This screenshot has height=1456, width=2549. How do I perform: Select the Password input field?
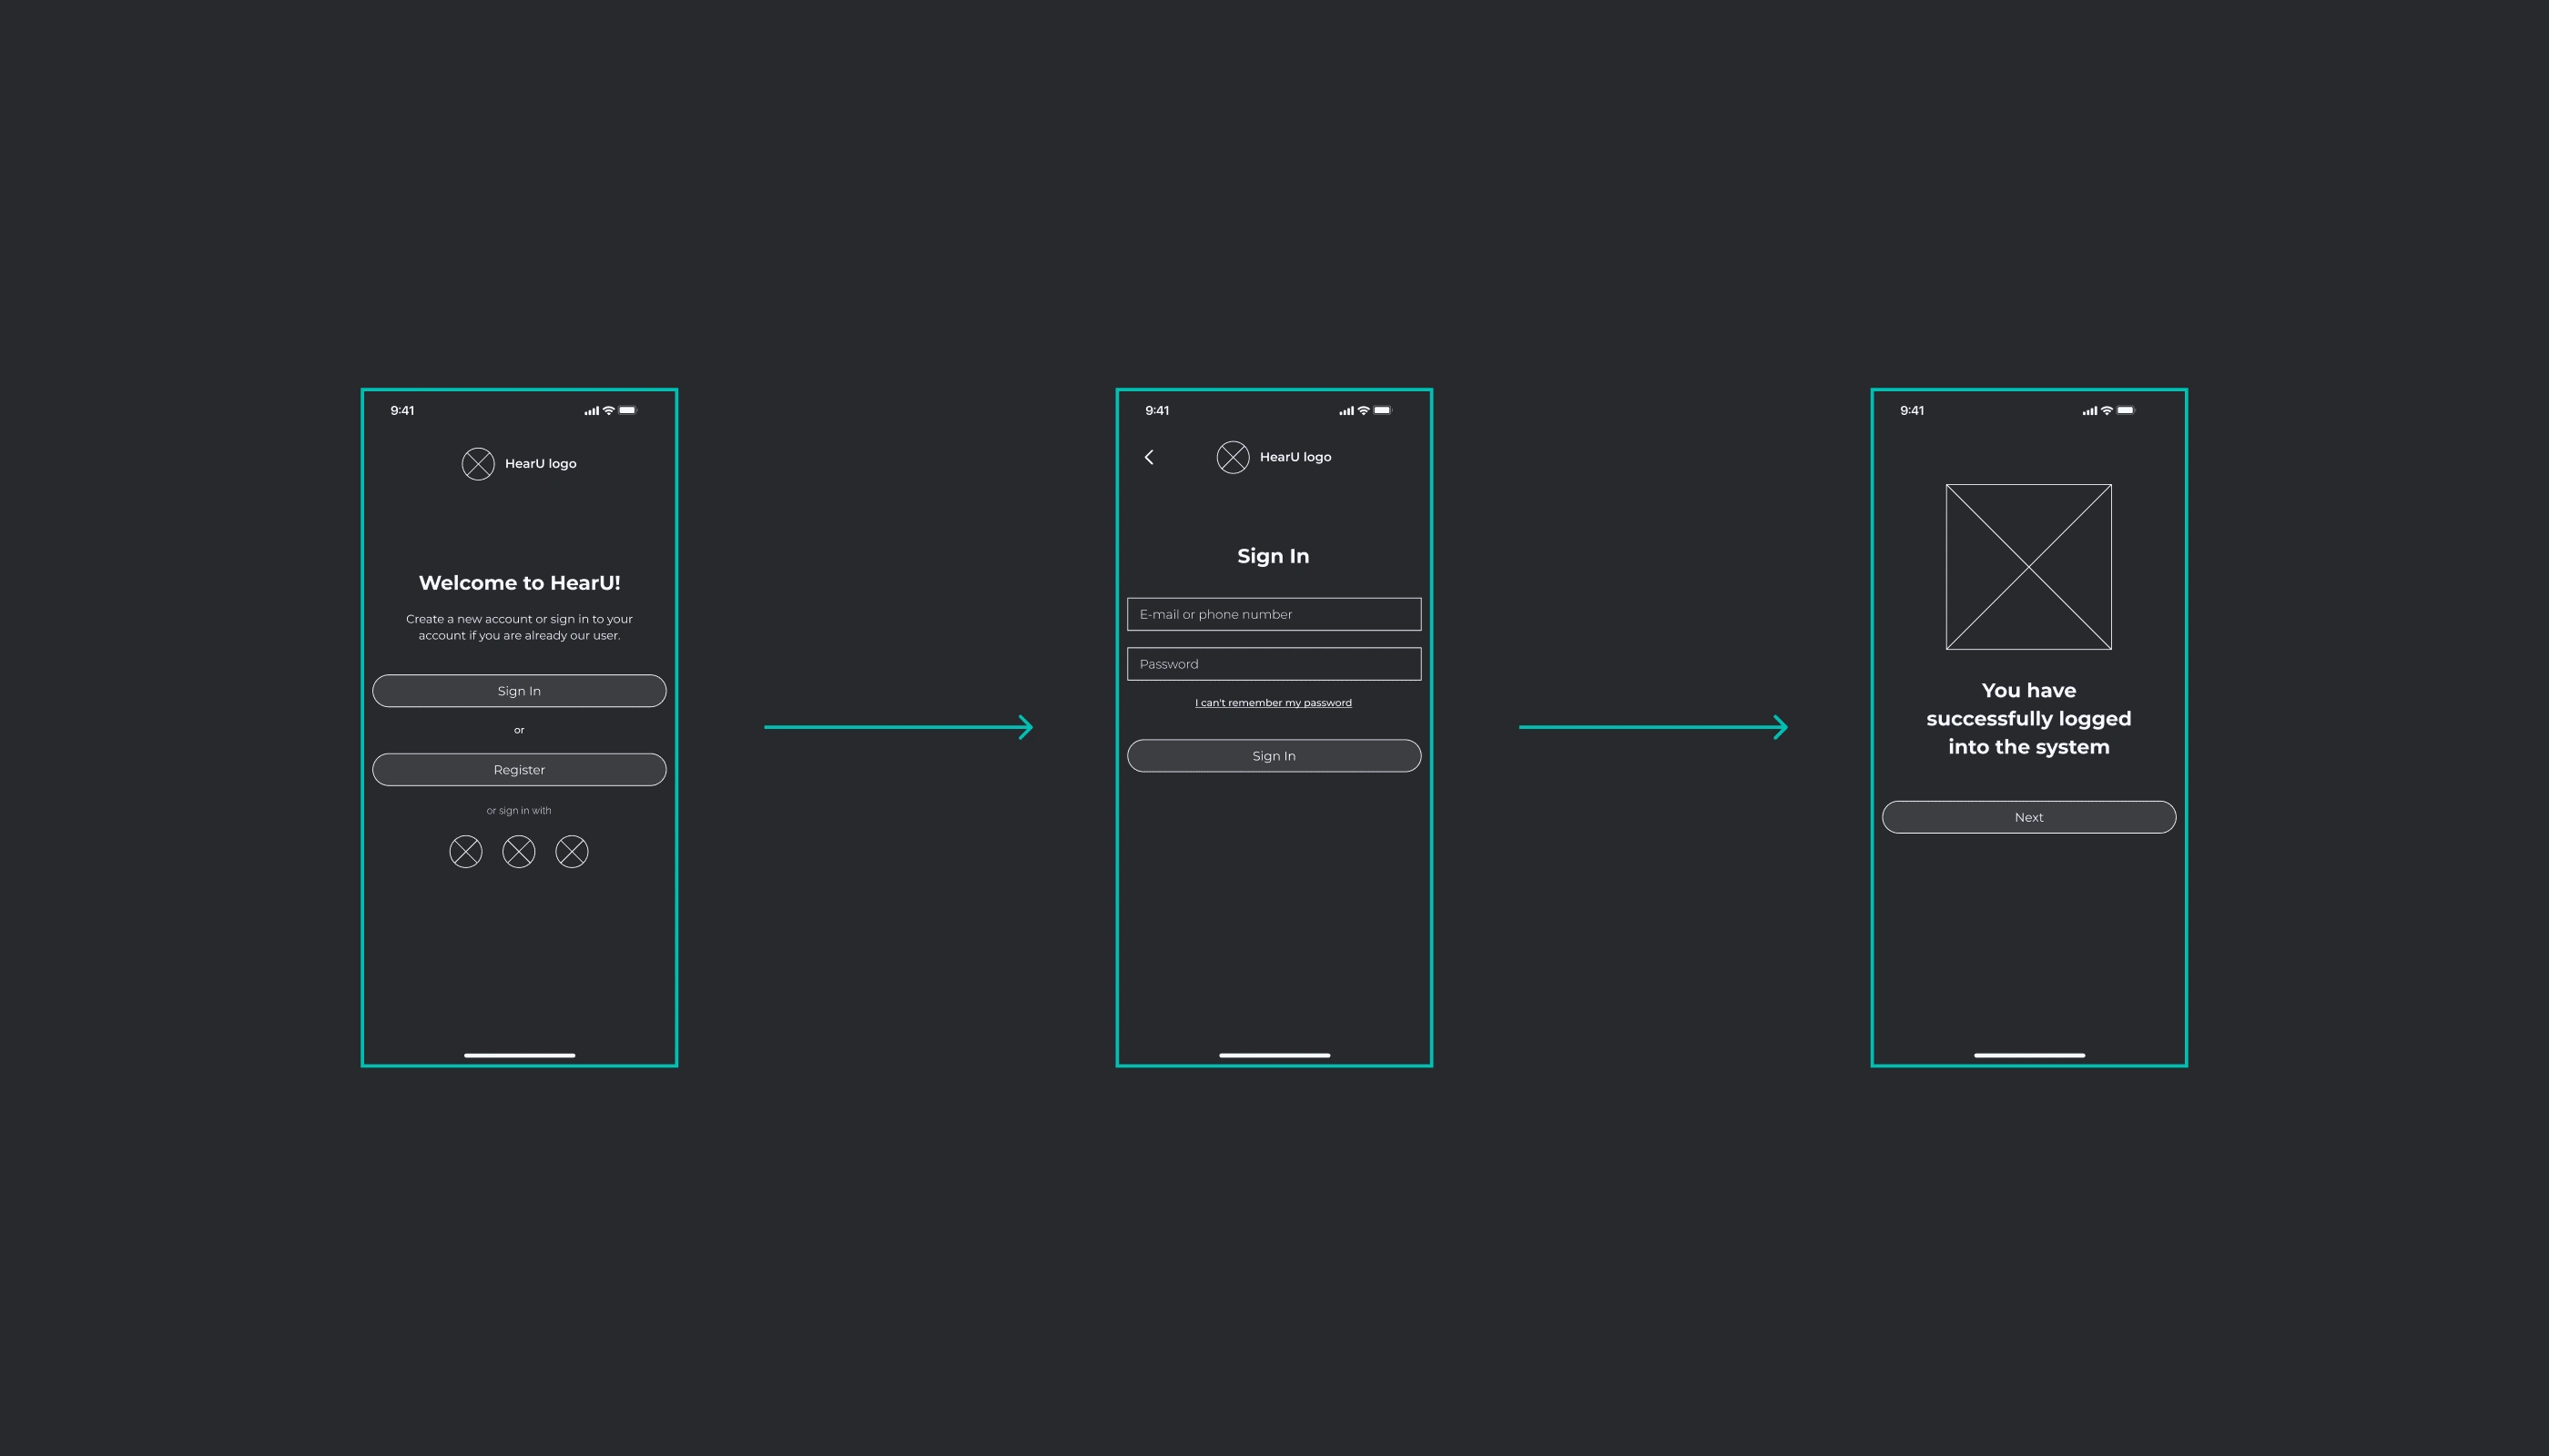1273,663
